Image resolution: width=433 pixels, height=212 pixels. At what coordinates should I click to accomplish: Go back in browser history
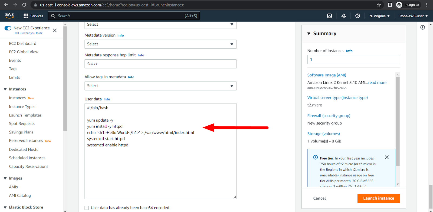coord(6,5)
